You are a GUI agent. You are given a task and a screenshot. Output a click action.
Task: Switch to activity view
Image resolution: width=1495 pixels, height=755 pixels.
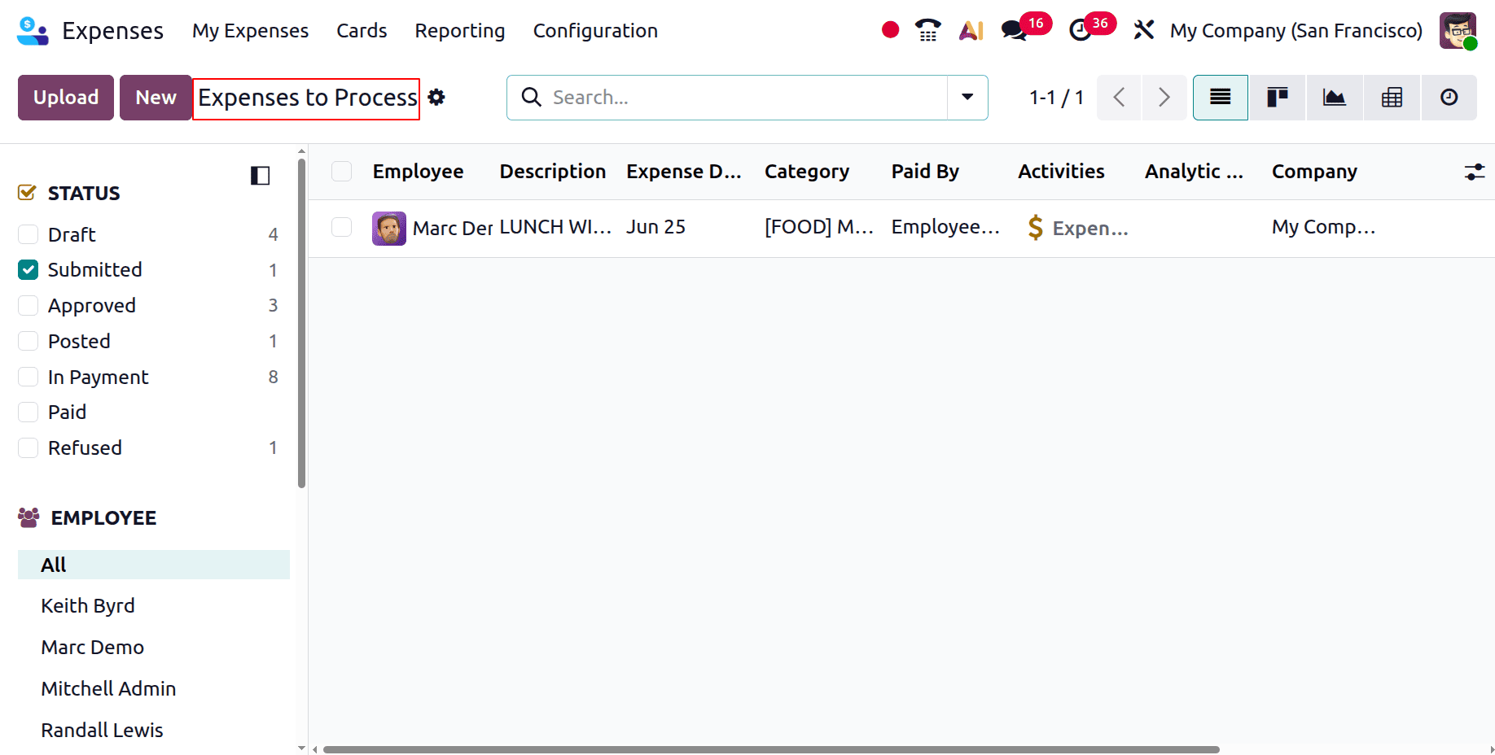pyautogui.click(x=1449, y=98)
